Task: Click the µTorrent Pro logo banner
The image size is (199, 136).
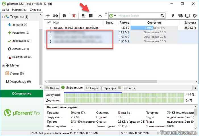Action: coord(22,113)
